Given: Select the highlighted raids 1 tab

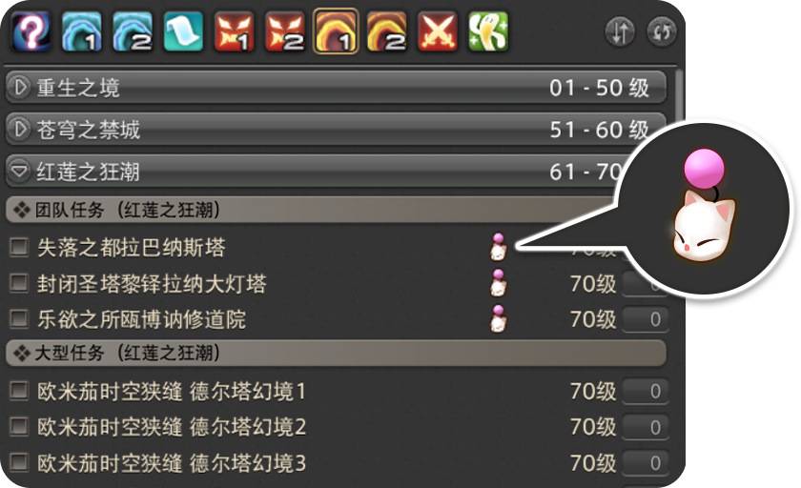Looking at the screenshot, I should [x=336, y=31].
